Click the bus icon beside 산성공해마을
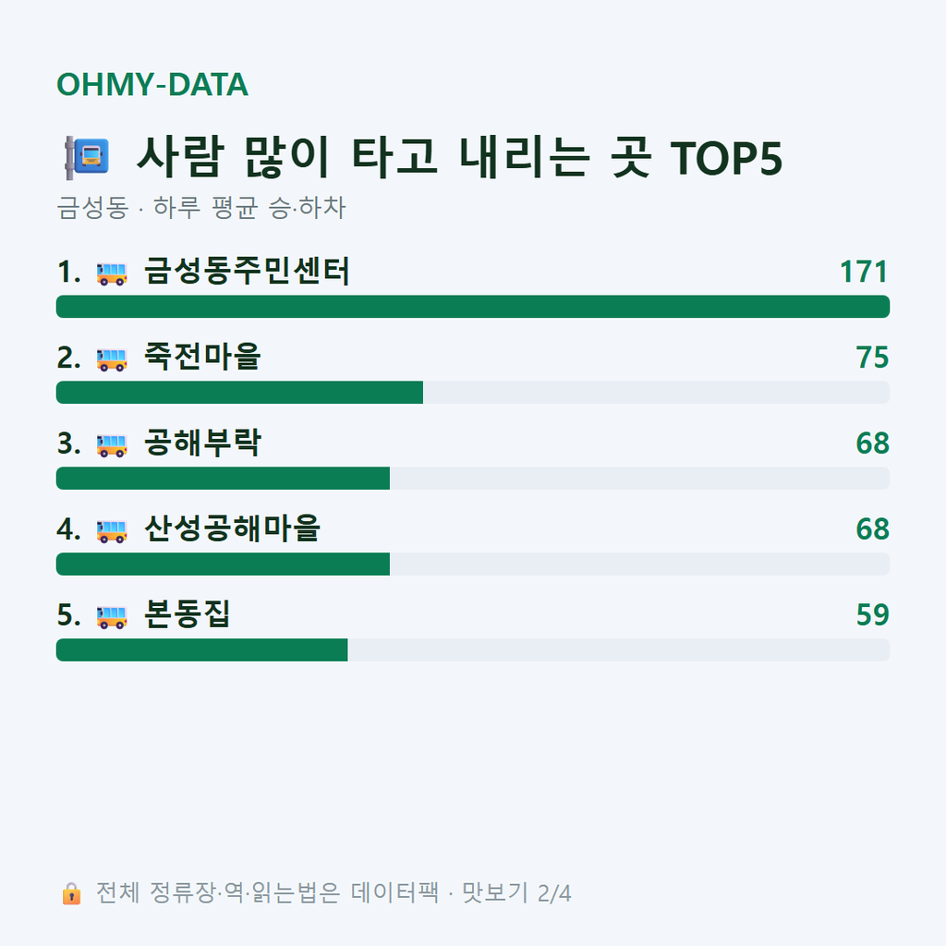 point(112,531)
